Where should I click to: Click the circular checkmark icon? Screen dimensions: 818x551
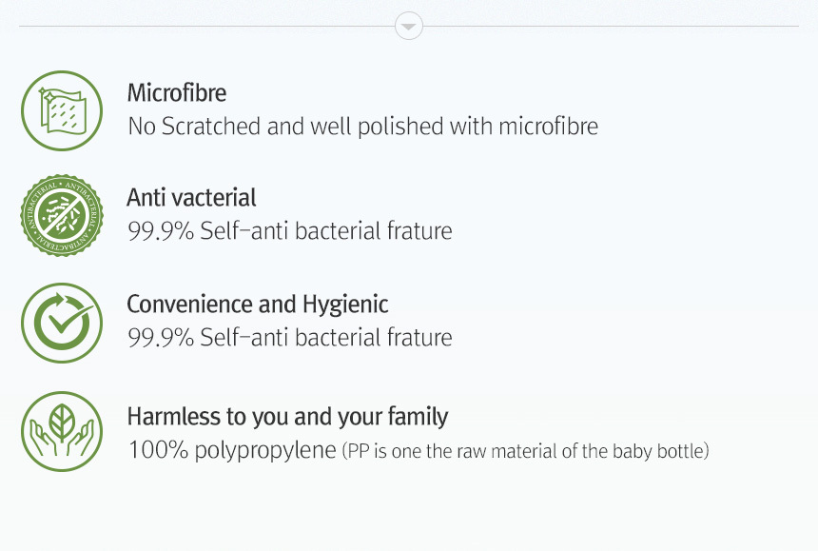tap(62, 323)
